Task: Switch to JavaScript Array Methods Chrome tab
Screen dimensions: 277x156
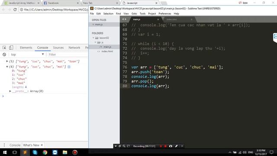Action: click(x=22, y=3)
